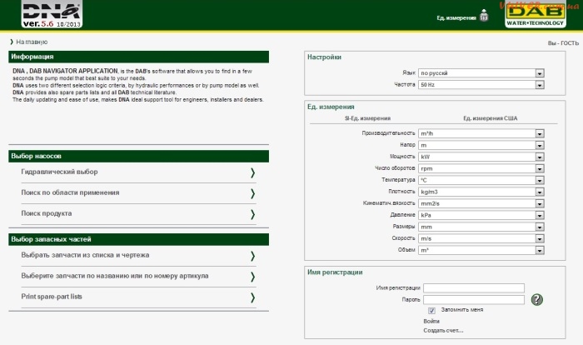
Task: Open the Кинематич.вязкость units dropdown
Action: (x=481, y=203)
